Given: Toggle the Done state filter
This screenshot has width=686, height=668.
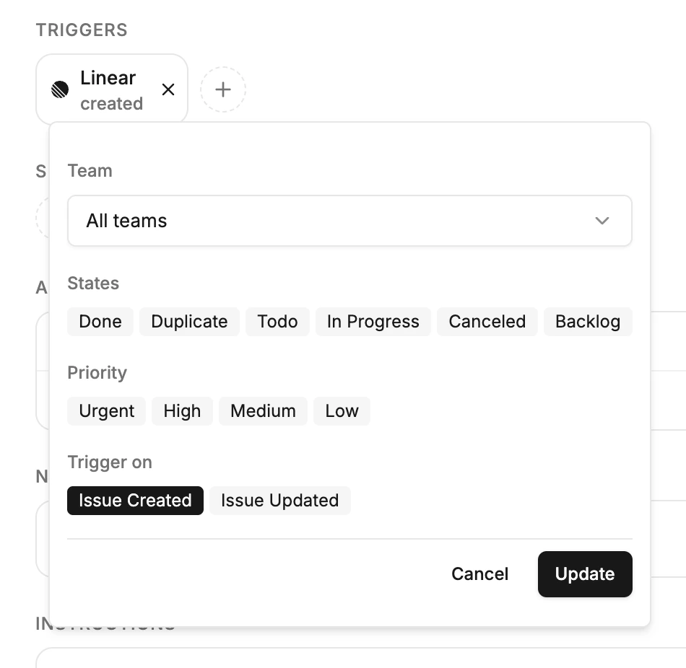Looking at the screenshot, I should [x=100, y=321].
